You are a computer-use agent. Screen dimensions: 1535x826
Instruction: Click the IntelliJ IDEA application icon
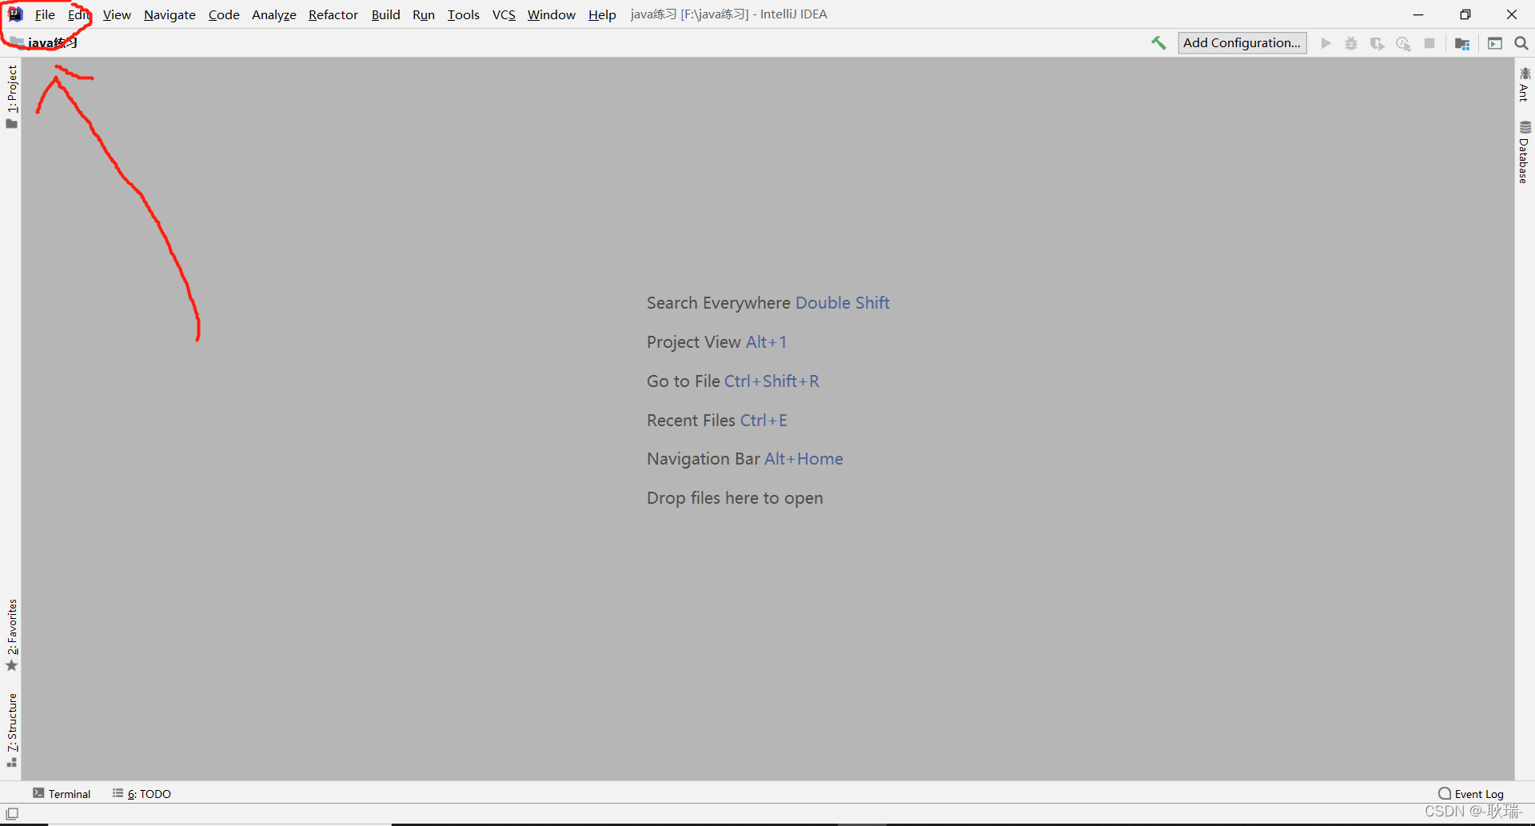(15, 14)
